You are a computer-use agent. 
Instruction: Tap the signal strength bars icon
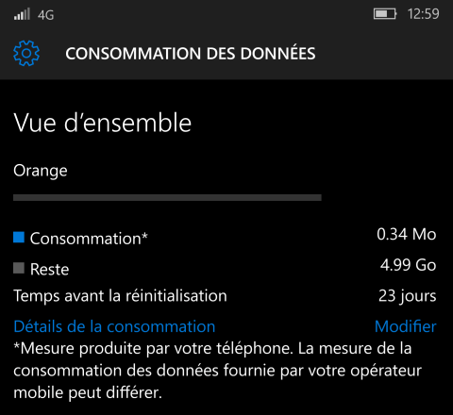tap(22, 14)
